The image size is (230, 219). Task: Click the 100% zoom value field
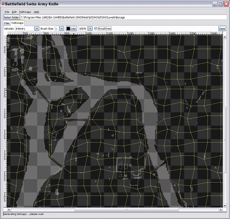tap(83, 28)
